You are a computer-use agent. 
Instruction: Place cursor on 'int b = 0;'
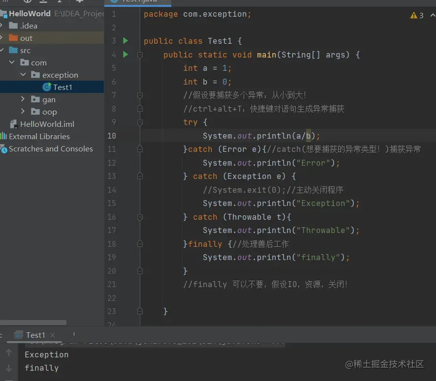pos(207,82)
